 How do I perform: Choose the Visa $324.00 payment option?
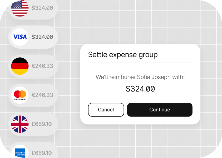coord(33,37)
